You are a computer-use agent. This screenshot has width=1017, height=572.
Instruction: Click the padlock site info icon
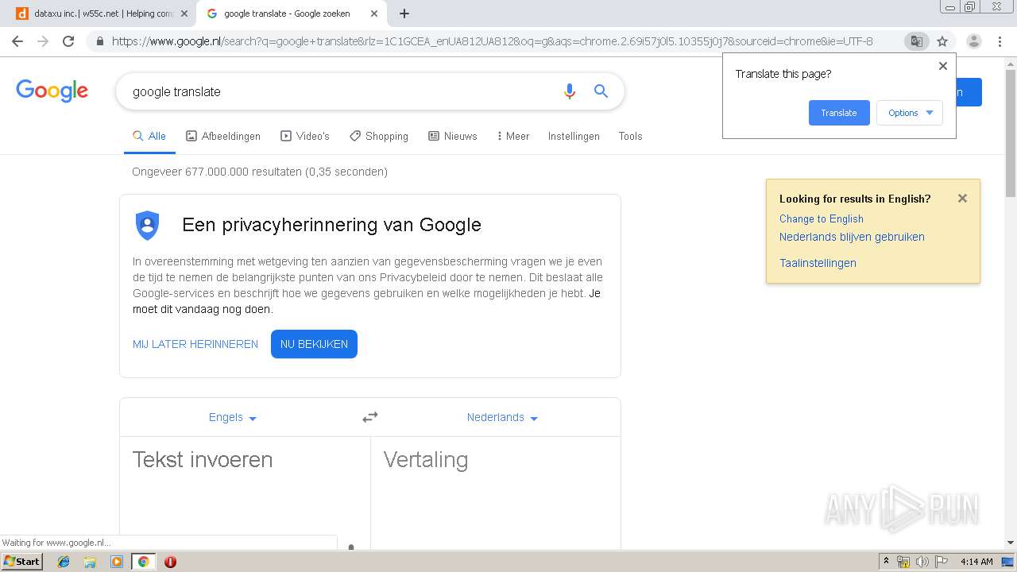100,41
